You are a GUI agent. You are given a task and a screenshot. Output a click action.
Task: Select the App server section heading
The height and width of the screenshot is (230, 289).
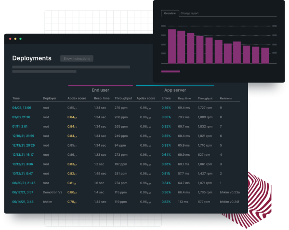click(175, 90)
